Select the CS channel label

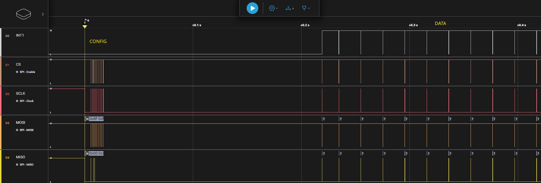pyautogui.click(x=18, y=64)
